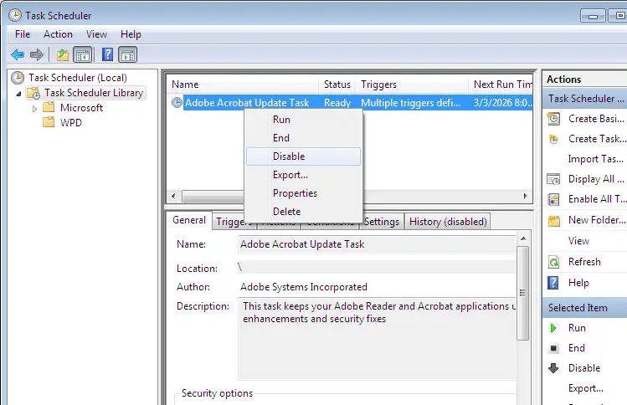Screen dimensions: 627x405
Task: Switch to the Settings tab
Action: [x=382, y=222]
